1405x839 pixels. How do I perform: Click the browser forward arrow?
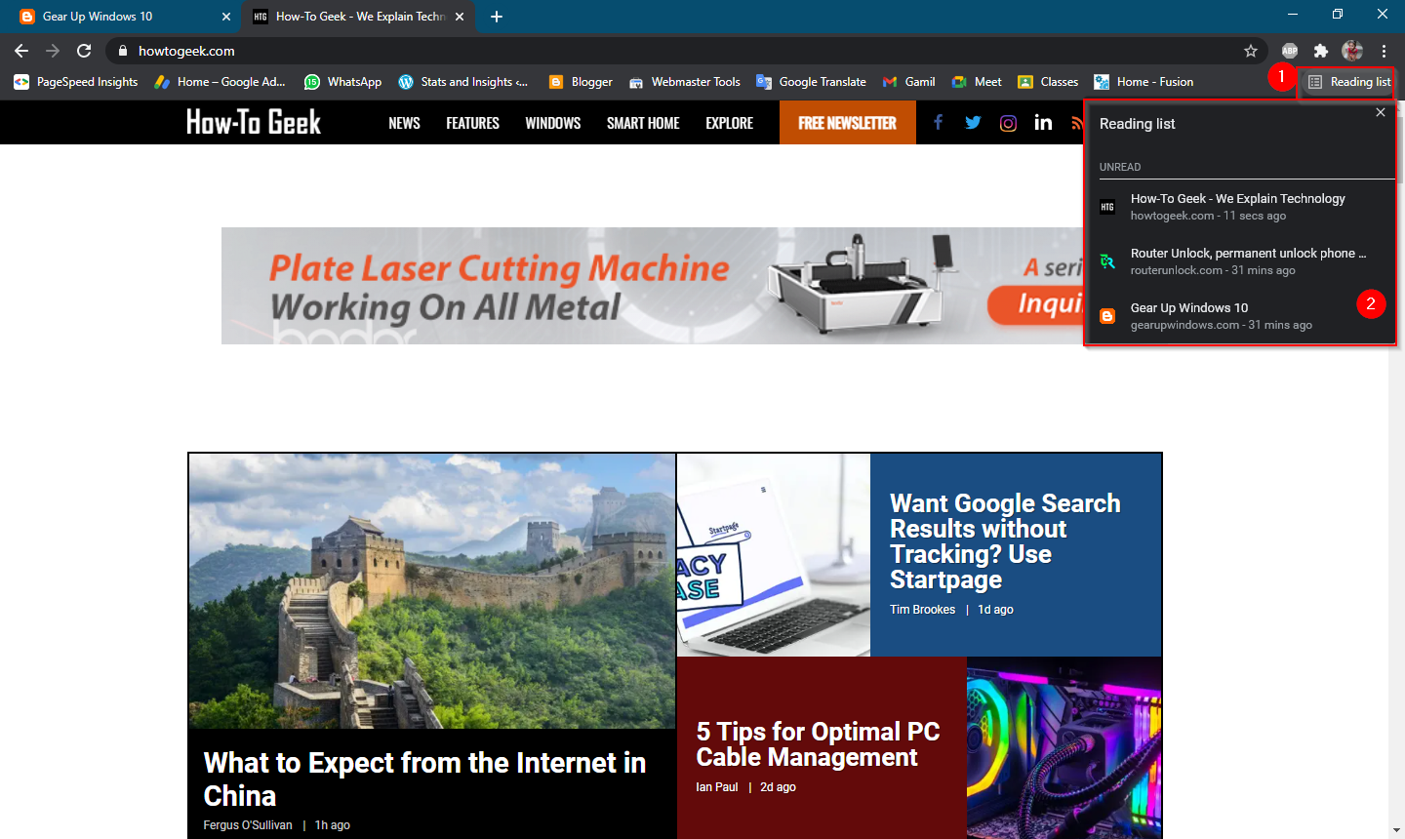coord(53,51)
